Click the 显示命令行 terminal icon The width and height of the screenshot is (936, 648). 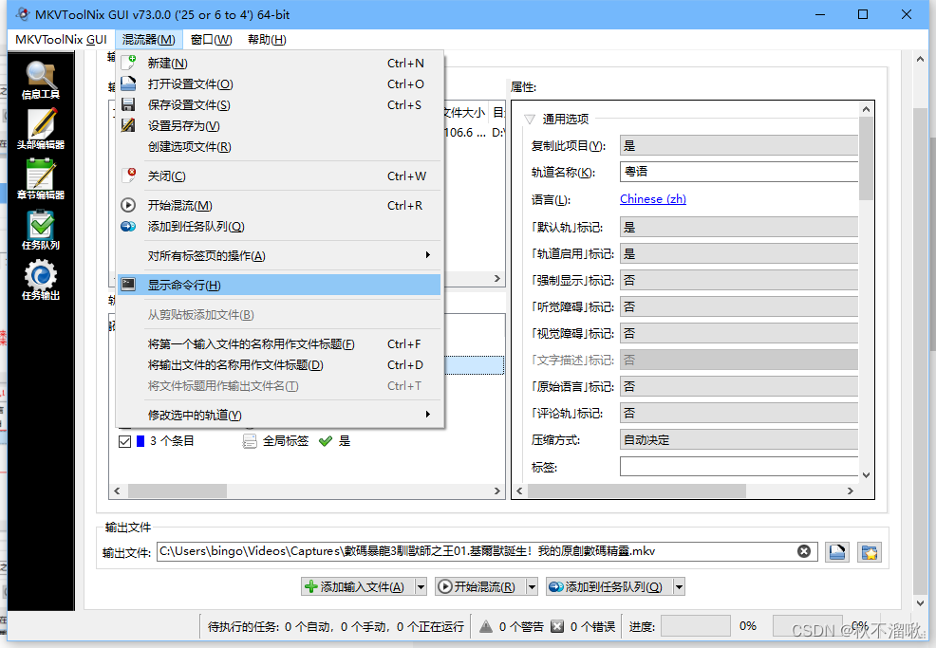click(128, 285)
